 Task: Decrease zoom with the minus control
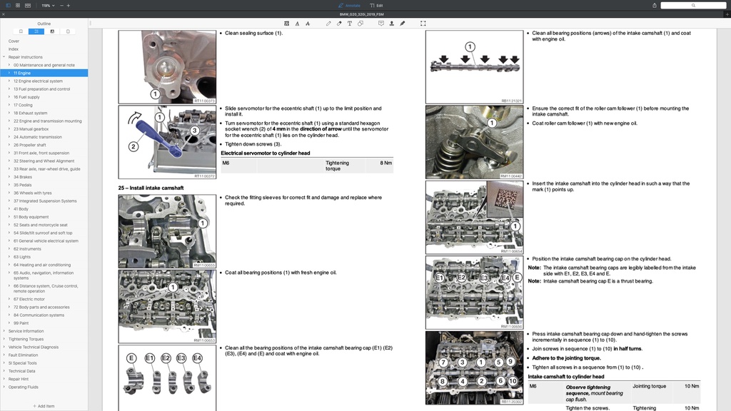point(61,5)
